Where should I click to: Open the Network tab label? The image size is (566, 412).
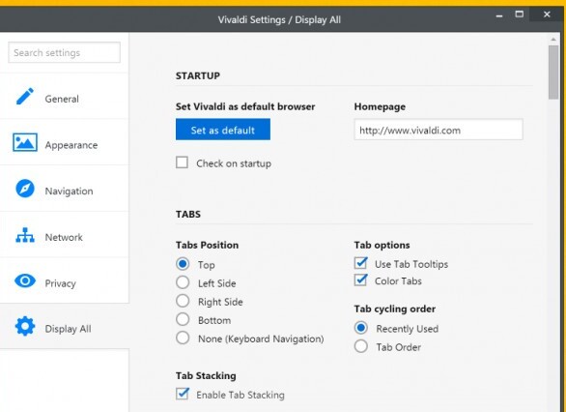64,237
